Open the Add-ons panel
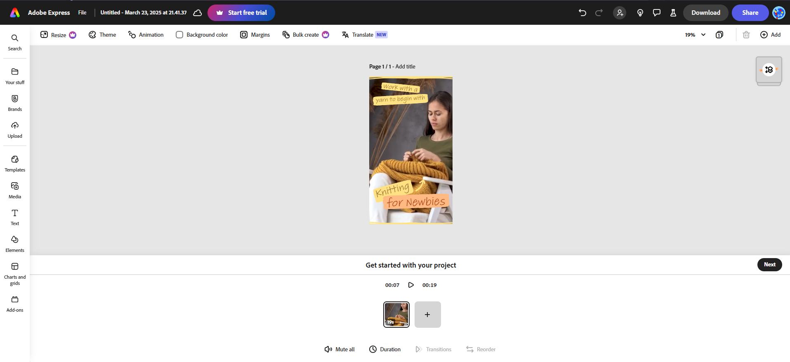The height and width of the screenshot is (362, 790). pos(15,304)
